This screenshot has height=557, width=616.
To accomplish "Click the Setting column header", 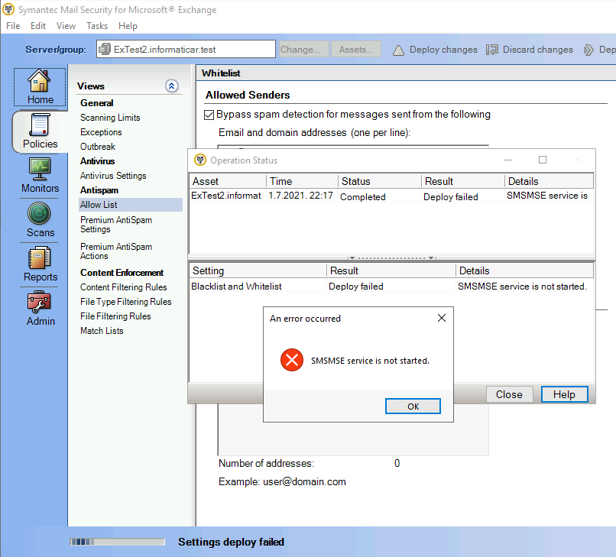I will click(258, 270).
